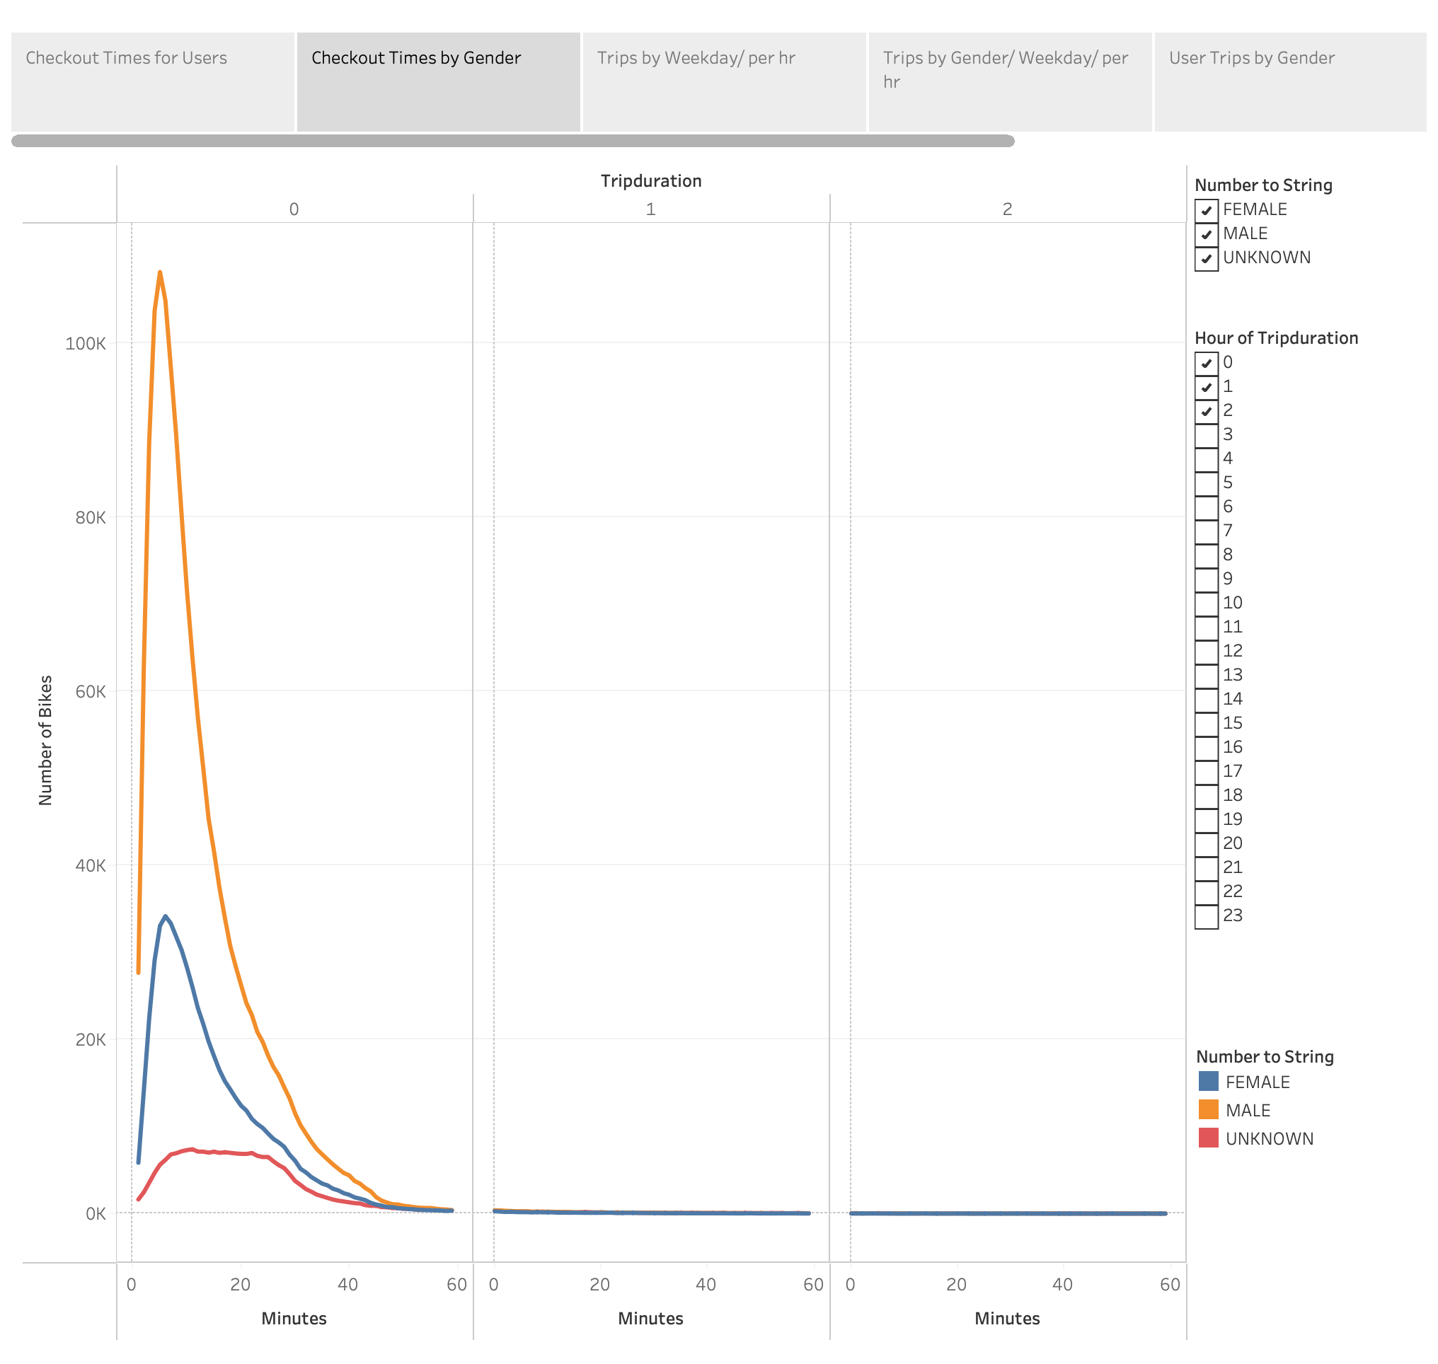1438x1364 pixels.
Task: Select the hour 13 checkbox
Action: [1207, 676]
